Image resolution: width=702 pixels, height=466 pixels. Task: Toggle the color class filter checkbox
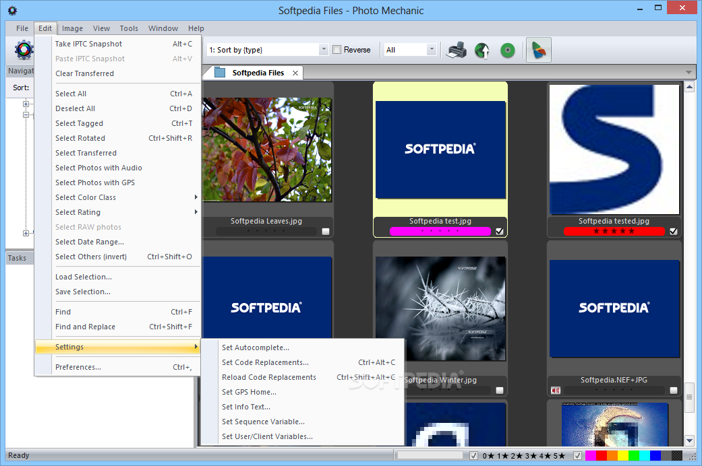click(x=577, y=456)
